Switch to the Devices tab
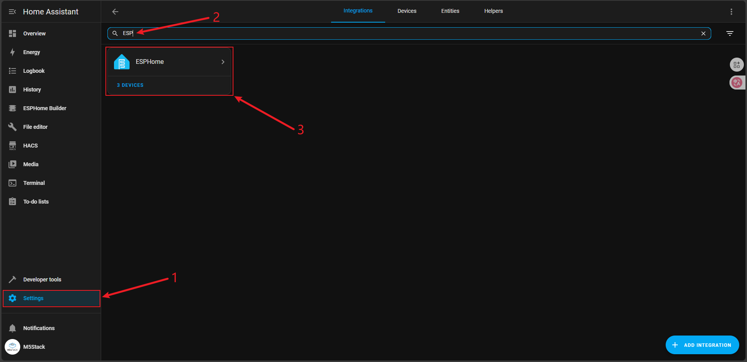The height and width of the screenshot is (362, 747). pos(407,11)
